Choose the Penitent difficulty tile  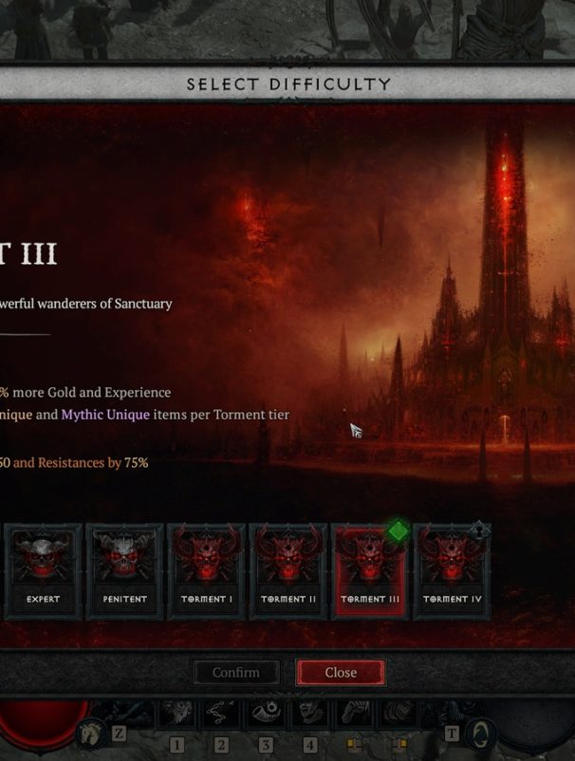click(124, 571)
